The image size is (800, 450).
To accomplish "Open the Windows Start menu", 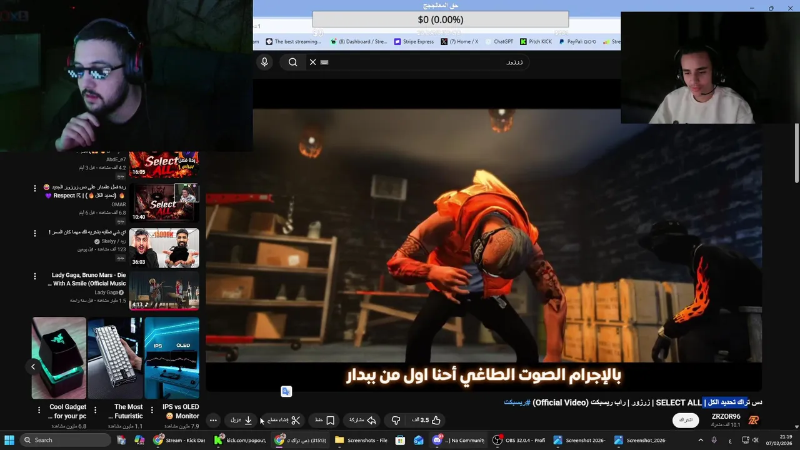I will (9, 440).
